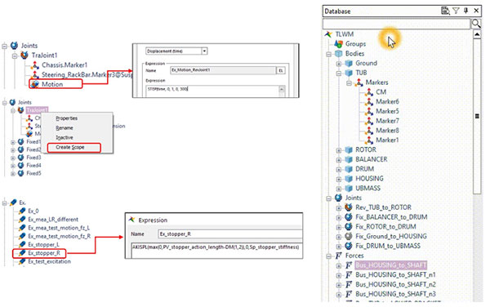Choose Inactive in the context menu
This screenshot has height=307, width=490.
click(x=65, y=137)
